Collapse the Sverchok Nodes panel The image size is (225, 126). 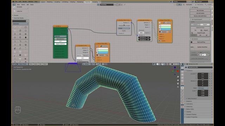(13, 18)
